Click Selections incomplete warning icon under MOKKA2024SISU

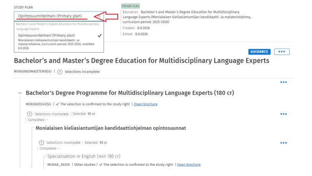tap(29, 114)
